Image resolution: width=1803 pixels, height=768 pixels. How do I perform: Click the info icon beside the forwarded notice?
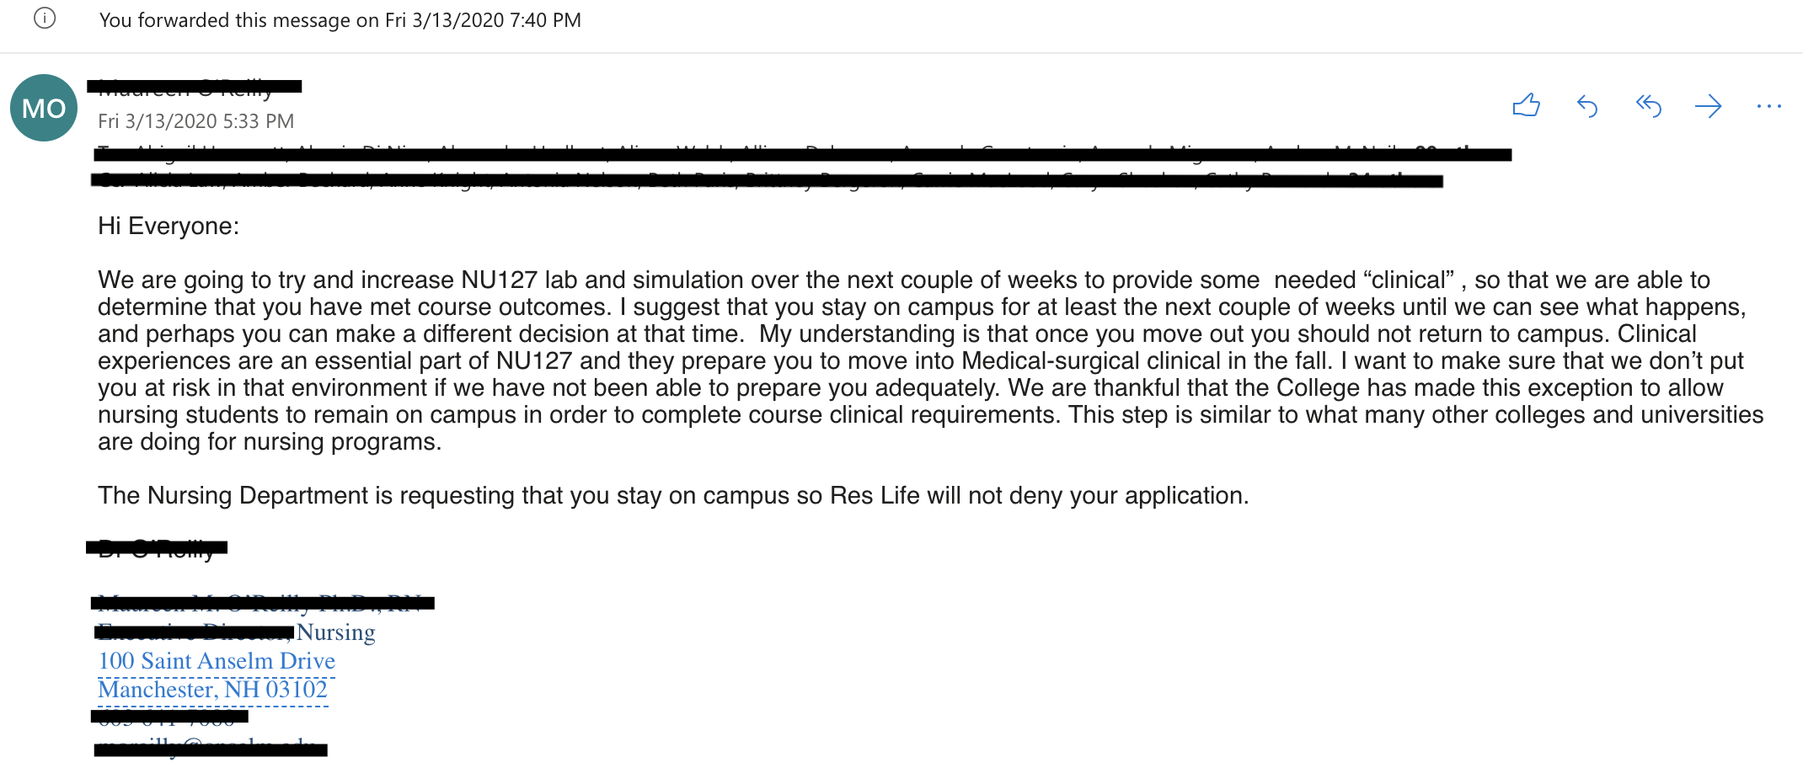pyautogui.click(x=45, y=19)
